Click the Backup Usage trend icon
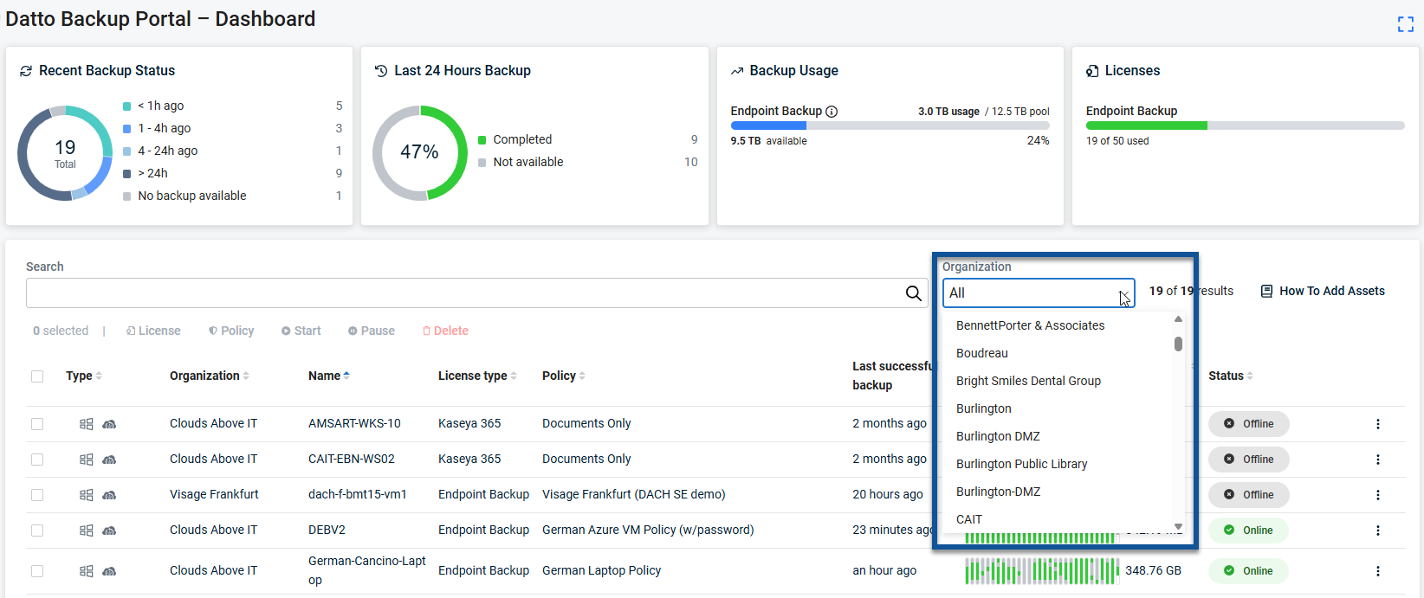Viewport: 1424px width, 598px height. coord(737,71)
